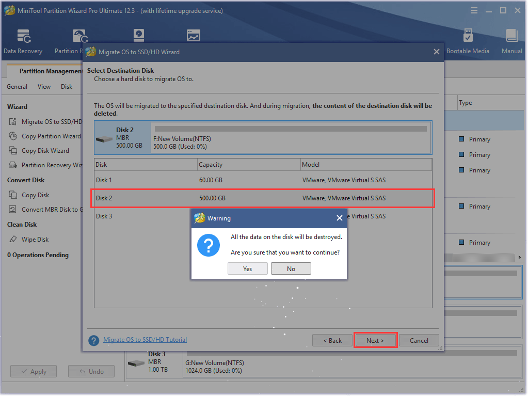
Task: Choose No in the Warning dialog
Action: click(x=291, y=268)
